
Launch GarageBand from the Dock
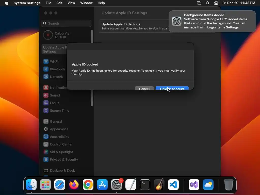click(159, 184)
